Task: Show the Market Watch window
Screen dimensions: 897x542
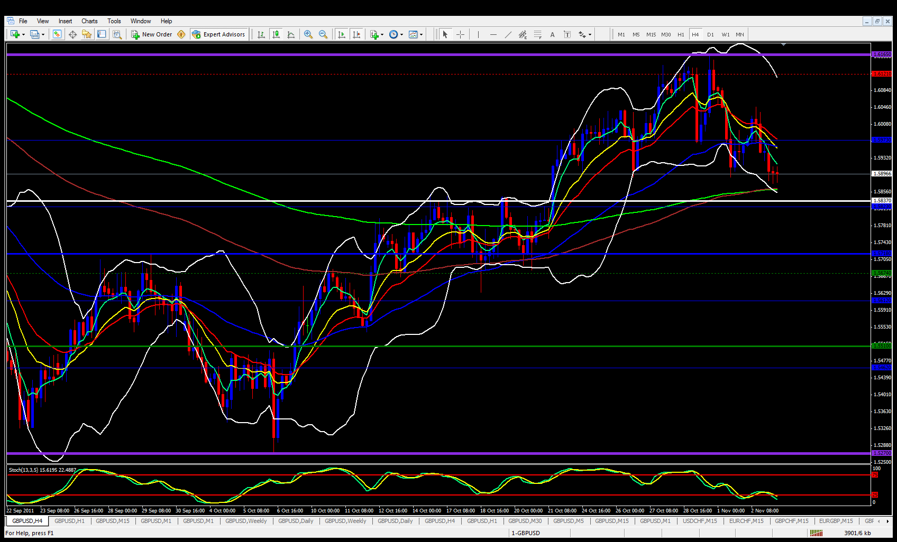Action: (57, 34)
